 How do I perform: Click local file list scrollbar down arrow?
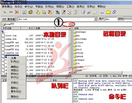pos(70,73)
